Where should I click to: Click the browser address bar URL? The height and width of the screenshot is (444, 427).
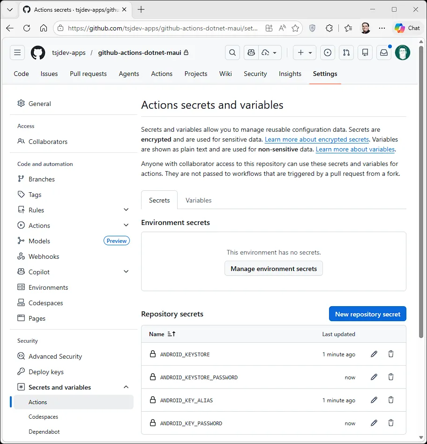point(163,28)
